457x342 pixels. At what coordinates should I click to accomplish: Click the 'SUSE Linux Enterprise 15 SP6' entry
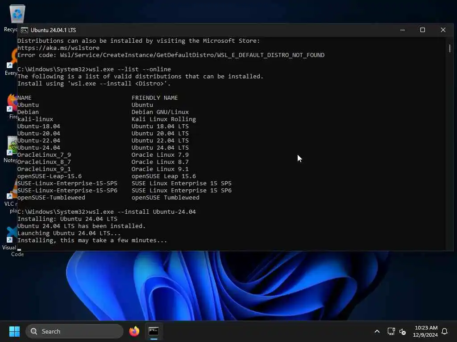181,190
